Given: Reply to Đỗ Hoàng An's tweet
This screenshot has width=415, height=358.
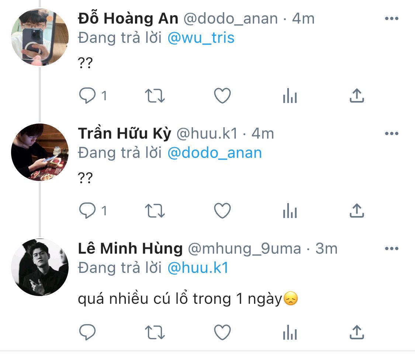Looking at the screenshot, I should (x=88, y=96).
